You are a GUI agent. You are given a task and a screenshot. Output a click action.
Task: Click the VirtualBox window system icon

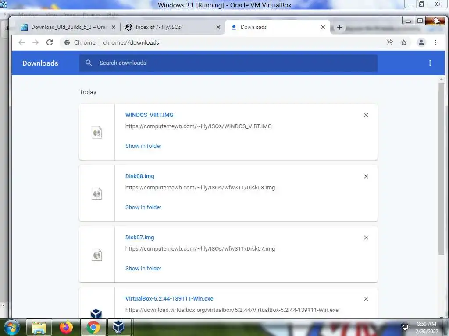4,4
